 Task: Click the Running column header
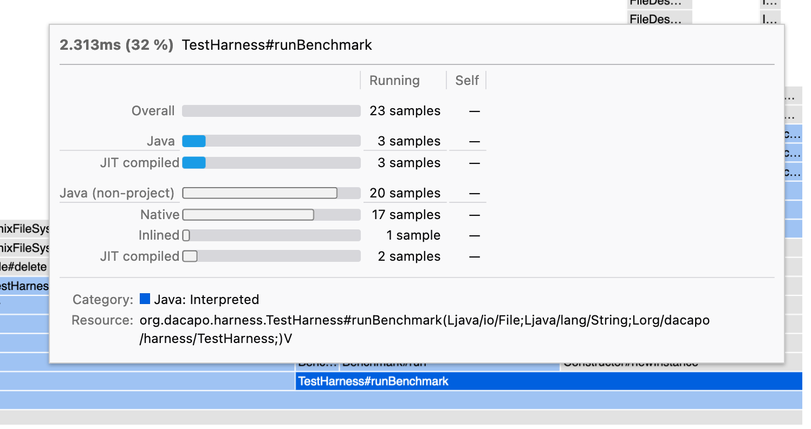tap(394, 81)
